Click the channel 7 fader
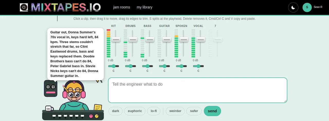Viewport: 329px width, 121px height. (217, 39)
